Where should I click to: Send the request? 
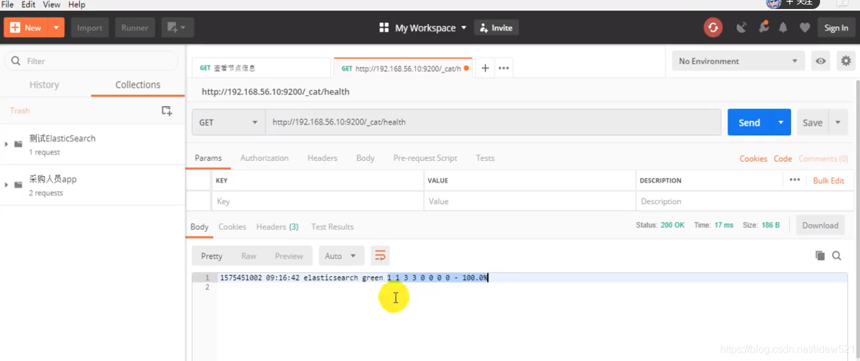(x=749, y=122)
